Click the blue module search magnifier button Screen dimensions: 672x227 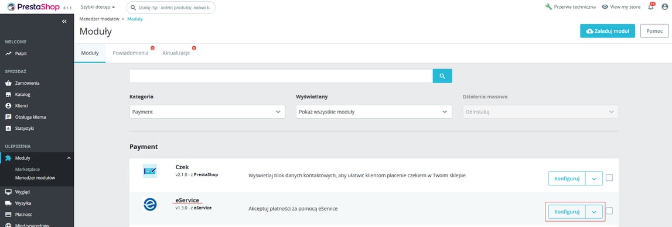point(442,76)
